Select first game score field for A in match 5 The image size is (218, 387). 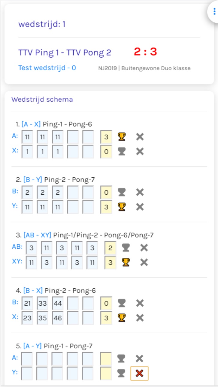[x=27, y=359]
